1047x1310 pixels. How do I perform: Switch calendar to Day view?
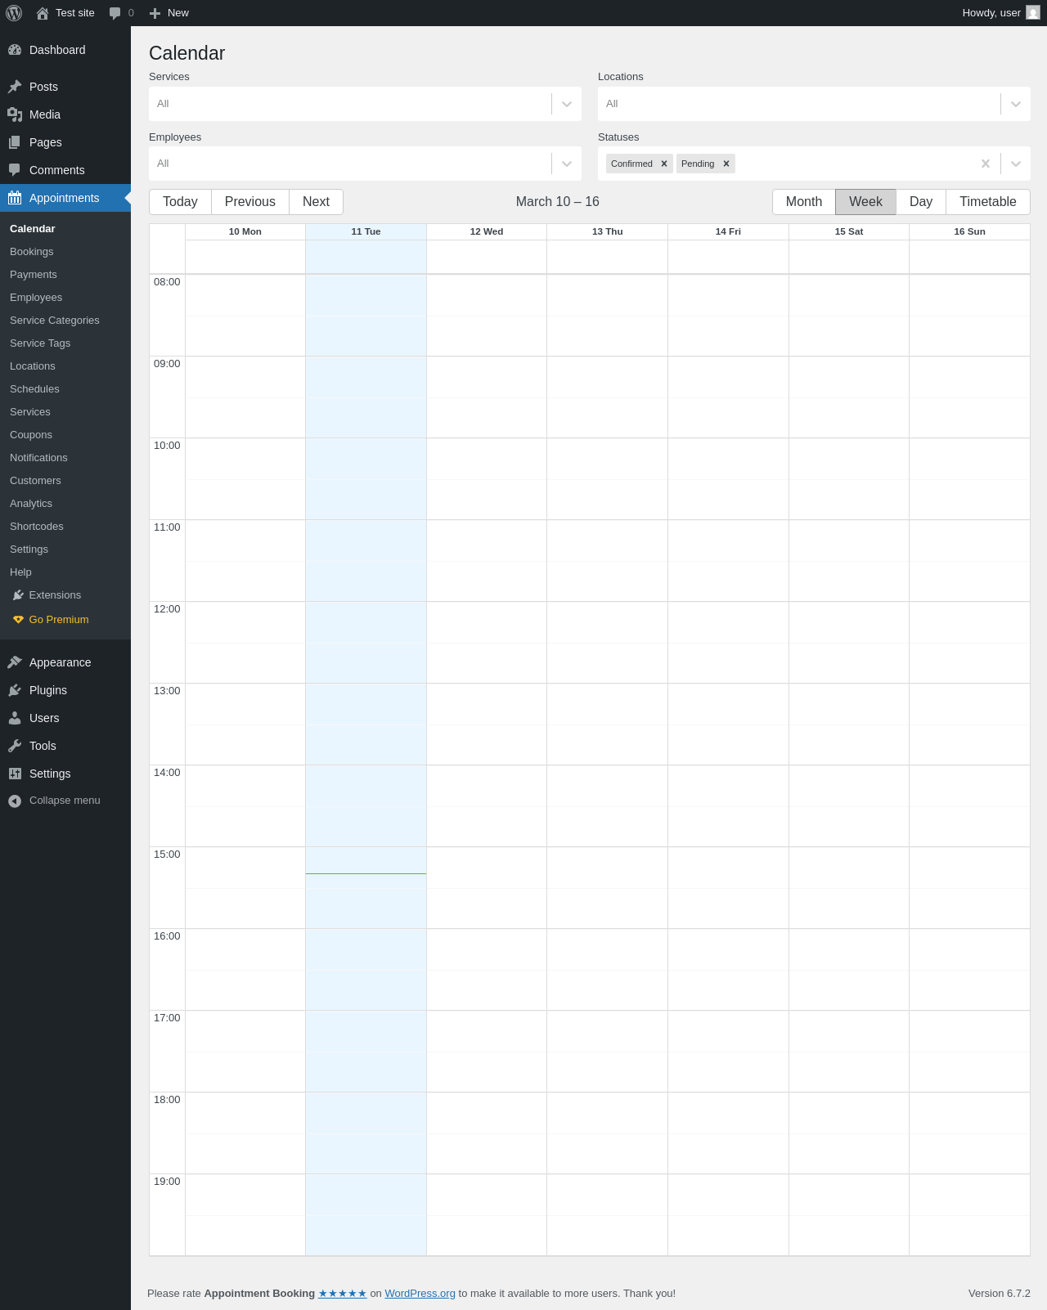pyautogui.click(x=921, y=202)
